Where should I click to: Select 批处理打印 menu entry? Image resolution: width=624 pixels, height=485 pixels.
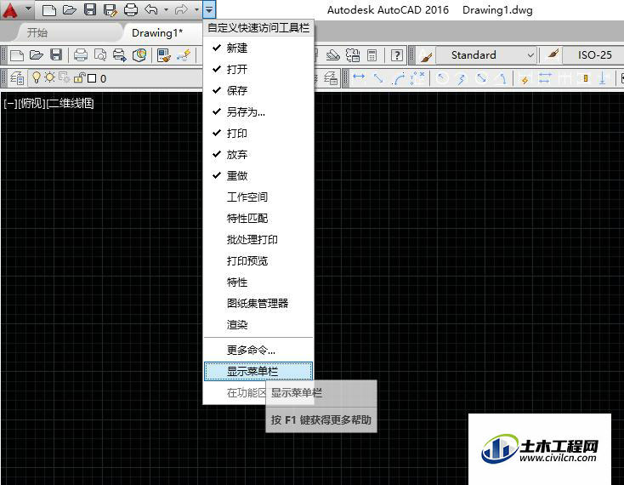pyautogui.click(x=258, y=240)
